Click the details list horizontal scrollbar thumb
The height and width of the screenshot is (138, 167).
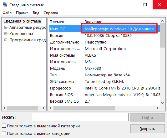tap(84, 108)
